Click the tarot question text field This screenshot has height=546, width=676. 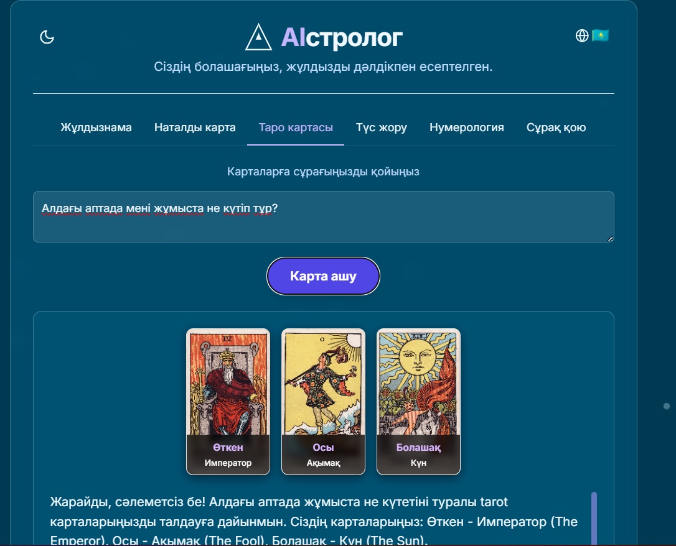pos(323,216)
